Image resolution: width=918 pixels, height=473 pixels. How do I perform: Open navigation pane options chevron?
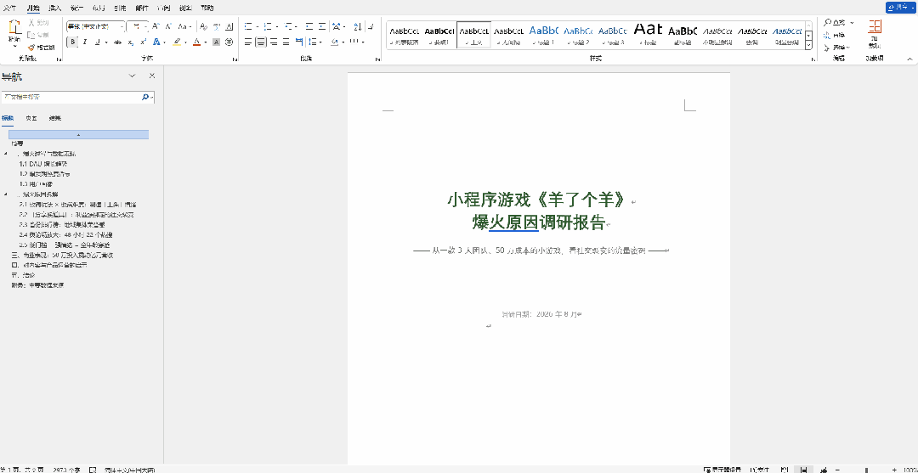tap(133, 76)
